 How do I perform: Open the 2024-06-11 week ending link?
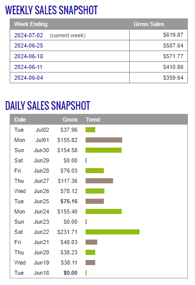coord(29,67)
